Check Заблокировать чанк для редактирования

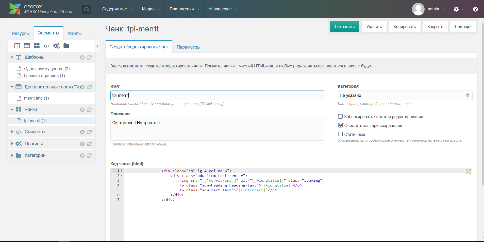tap(340, 116)
